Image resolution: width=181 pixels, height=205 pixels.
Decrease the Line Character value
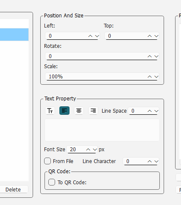click(156, 161)
